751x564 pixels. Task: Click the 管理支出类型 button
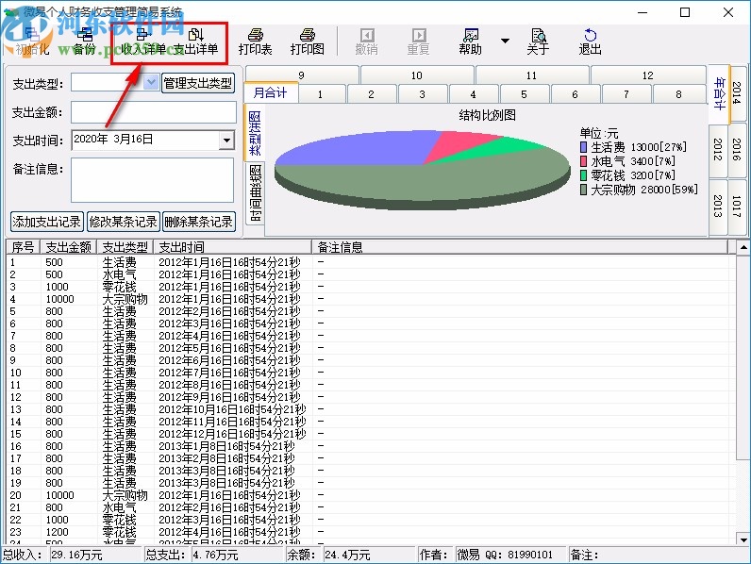pyautogui.click(x=198, y=83)
